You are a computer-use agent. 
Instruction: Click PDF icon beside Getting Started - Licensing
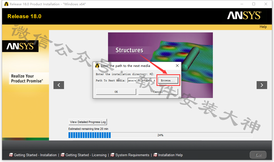[x=62, y=155]
